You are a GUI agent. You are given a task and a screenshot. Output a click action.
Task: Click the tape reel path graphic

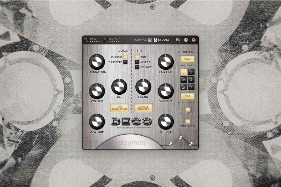click(x=181, y=141)
